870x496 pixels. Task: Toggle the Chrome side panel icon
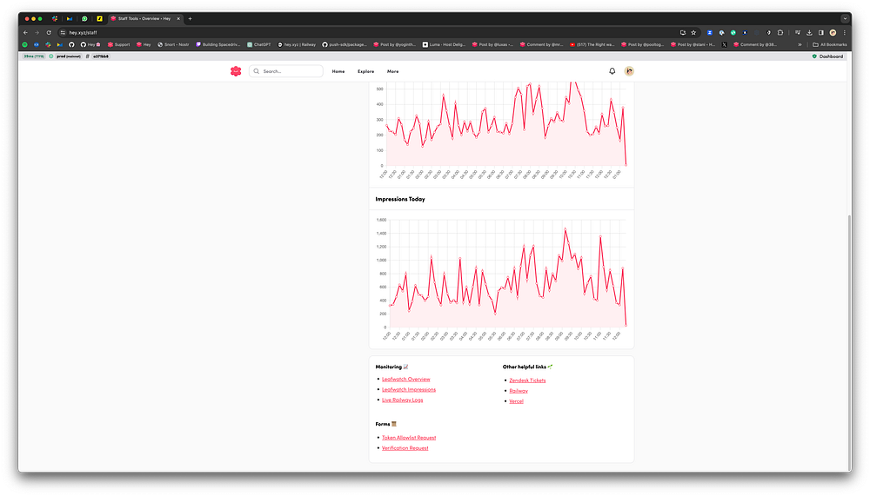click(821, 33)
